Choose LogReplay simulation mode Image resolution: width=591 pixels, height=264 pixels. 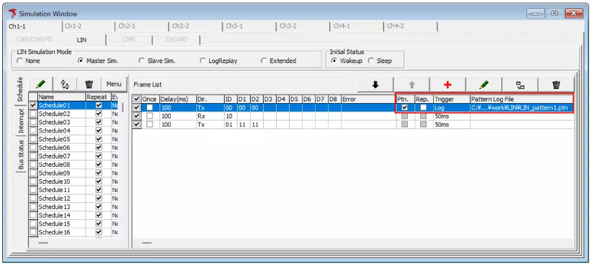point(203,61)
